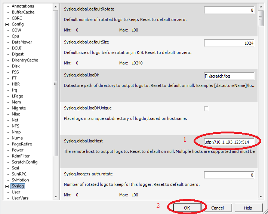Select Disk in the settings tree
The height and width of the screenshot is (214, 268).
pos(16,66)
